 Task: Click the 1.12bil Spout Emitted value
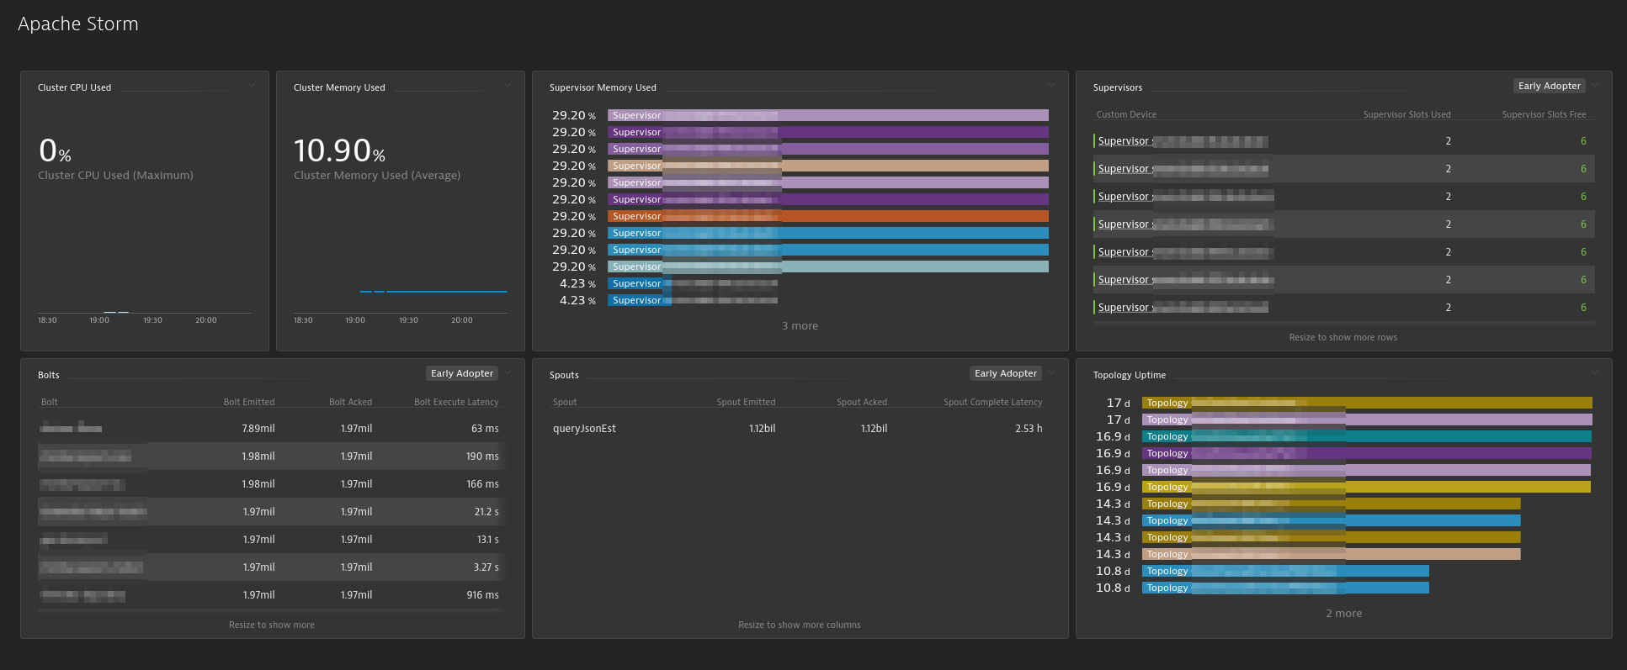(762, 429)
